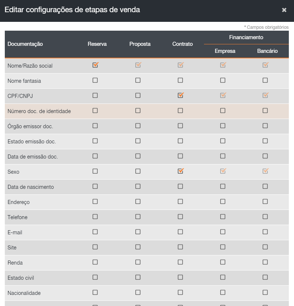The width and height of the screenshot is (294, 306).
Task: Enable Bancário for Nacionalidade
Action: pyautogui.click(x=265, y=292)
